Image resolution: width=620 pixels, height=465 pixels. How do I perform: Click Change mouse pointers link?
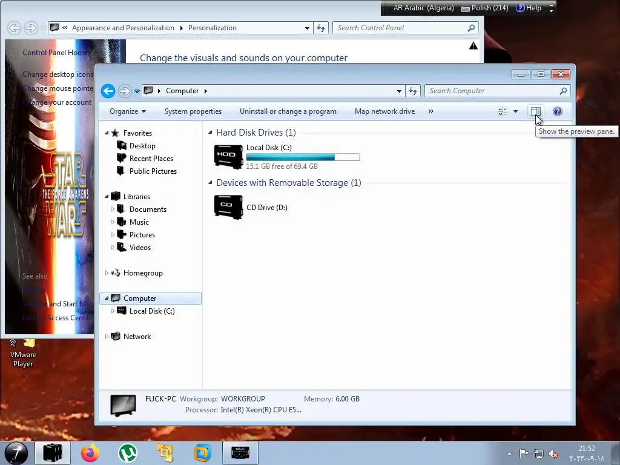pyautogui.click(x=58, y=88)
